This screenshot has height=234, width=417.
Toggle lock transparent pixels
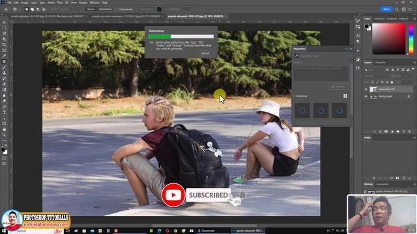pos(373,83)
